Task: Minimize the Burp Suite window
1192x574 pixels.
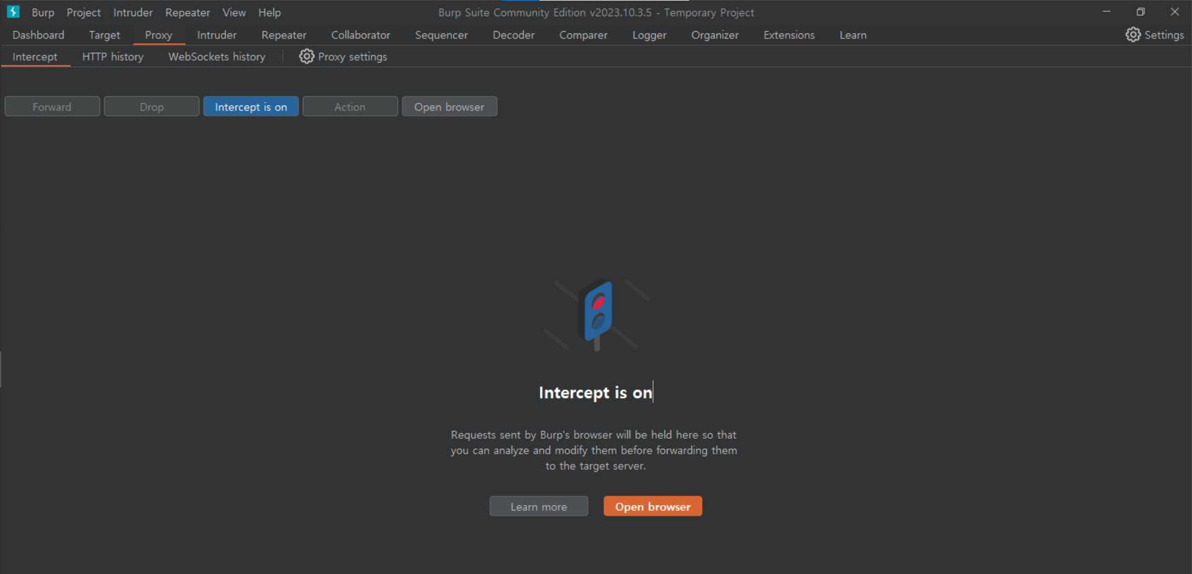Action: click(x=1106, y=12)
